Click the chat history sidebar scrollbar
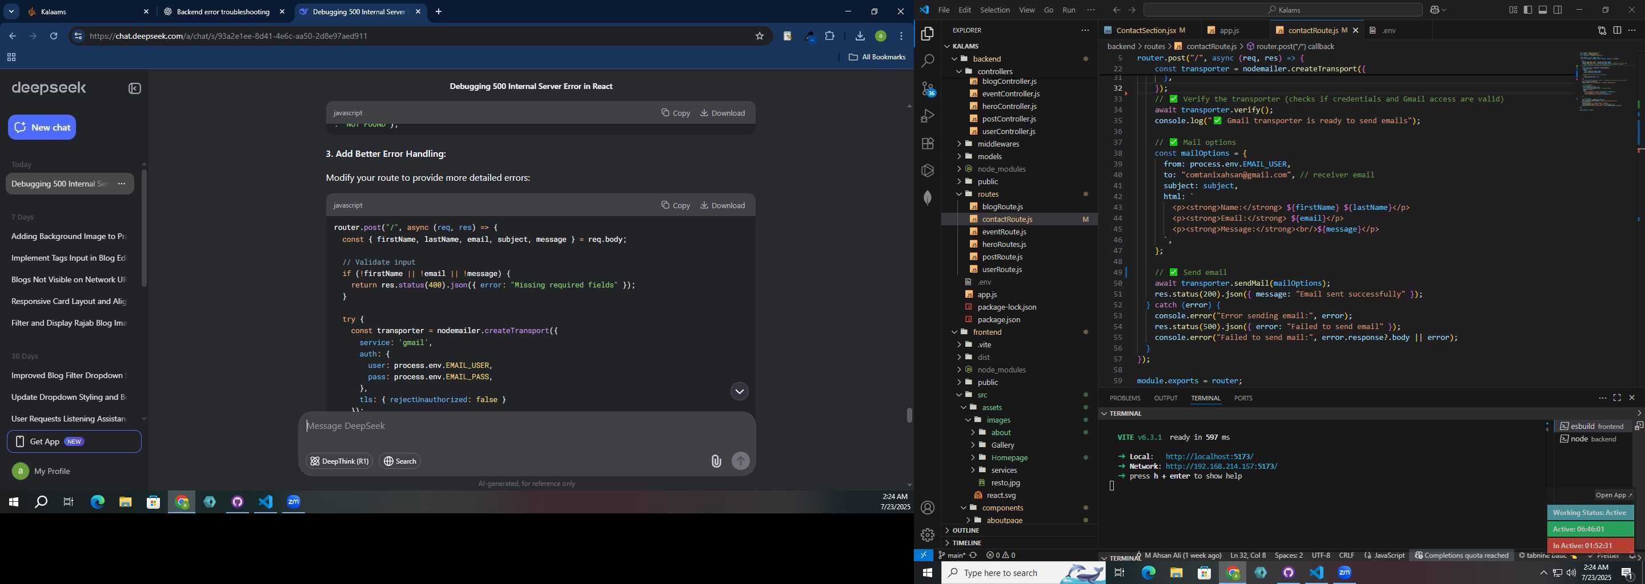The width and height of the screenshot is (1645, 584). click(x=145, y=228)
